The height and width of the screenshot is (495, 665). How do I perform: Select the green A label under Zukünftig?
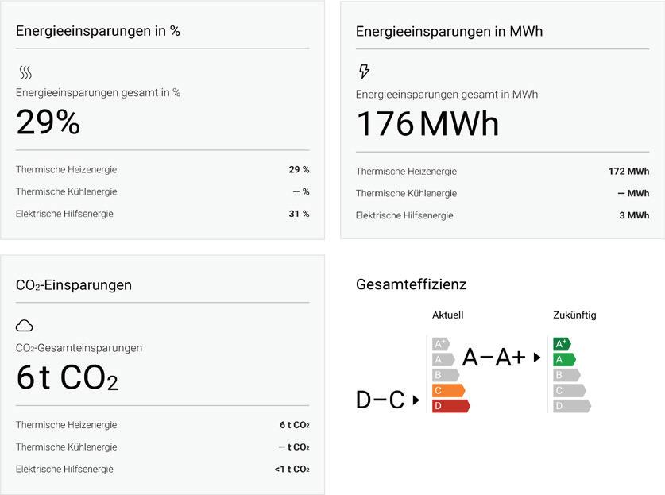point(563,359)
